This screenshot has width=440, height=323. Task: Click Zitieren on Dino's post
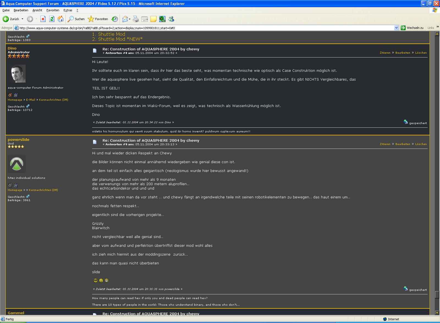pyautogui.click(x=385, y=53)
